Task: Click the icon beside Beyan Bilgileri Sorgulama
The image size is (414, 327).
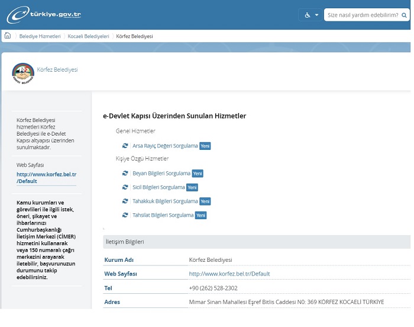Action: pos(125,174)
